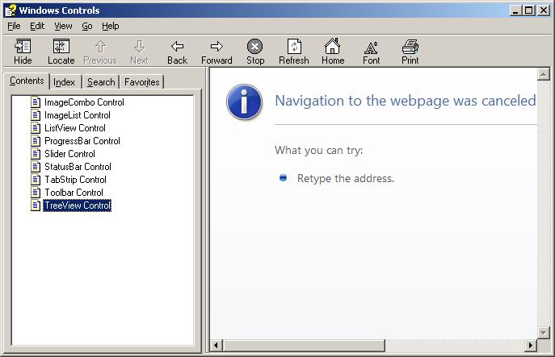Screen dimensions: 555x357
Task: Open the ImageCombo Control topic
Action: pos(84,102)
